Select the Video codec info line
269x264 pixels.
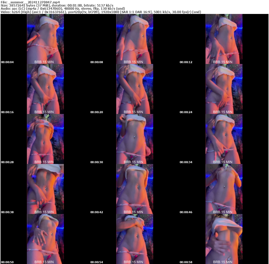101,12
